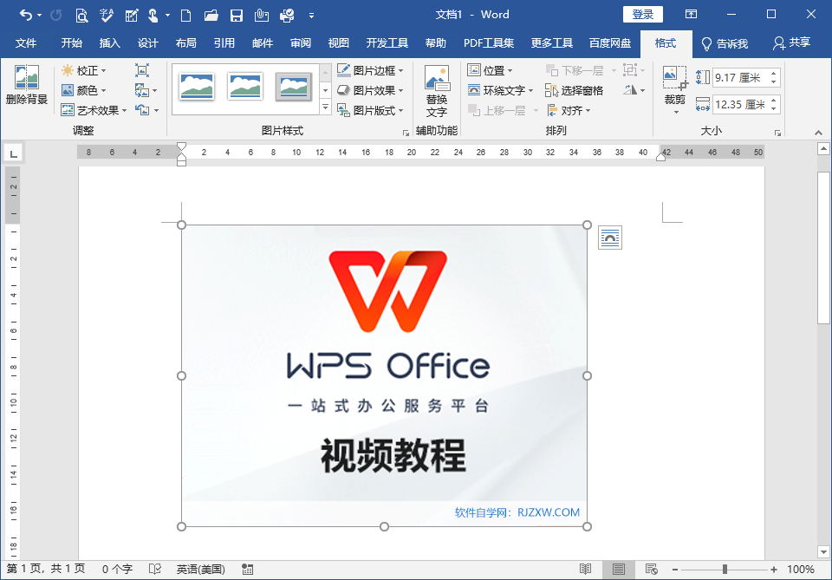Screen dimensions: 832x580
Task: Switch to the 审阅 review tab
Action: (301, 43)
